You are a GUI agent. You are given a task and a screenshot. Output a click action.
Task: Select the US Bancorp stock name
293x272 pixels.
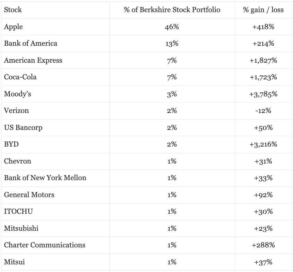coord(23,128)
